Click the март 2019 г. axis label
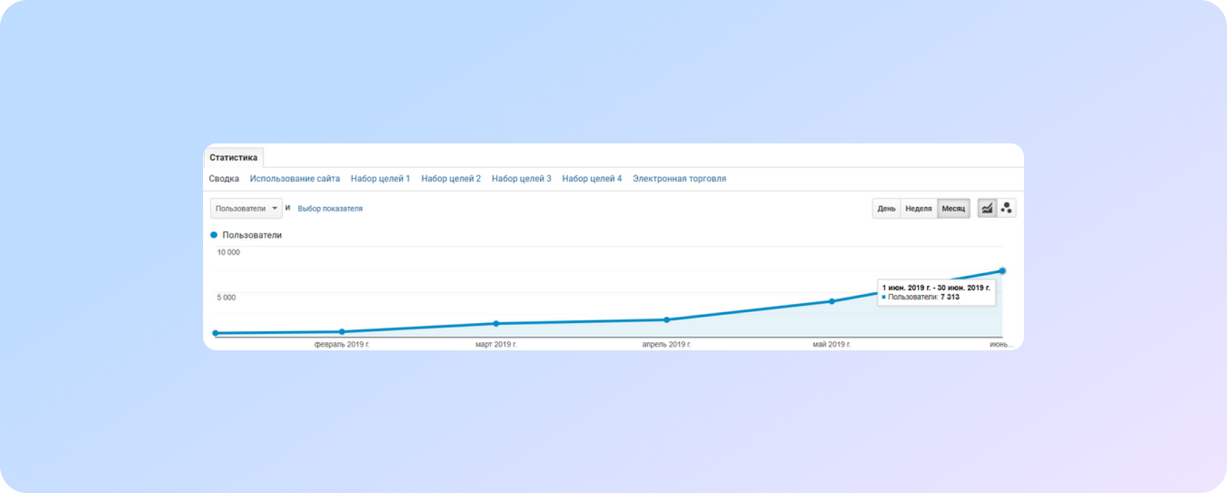 tap(496, 344)
